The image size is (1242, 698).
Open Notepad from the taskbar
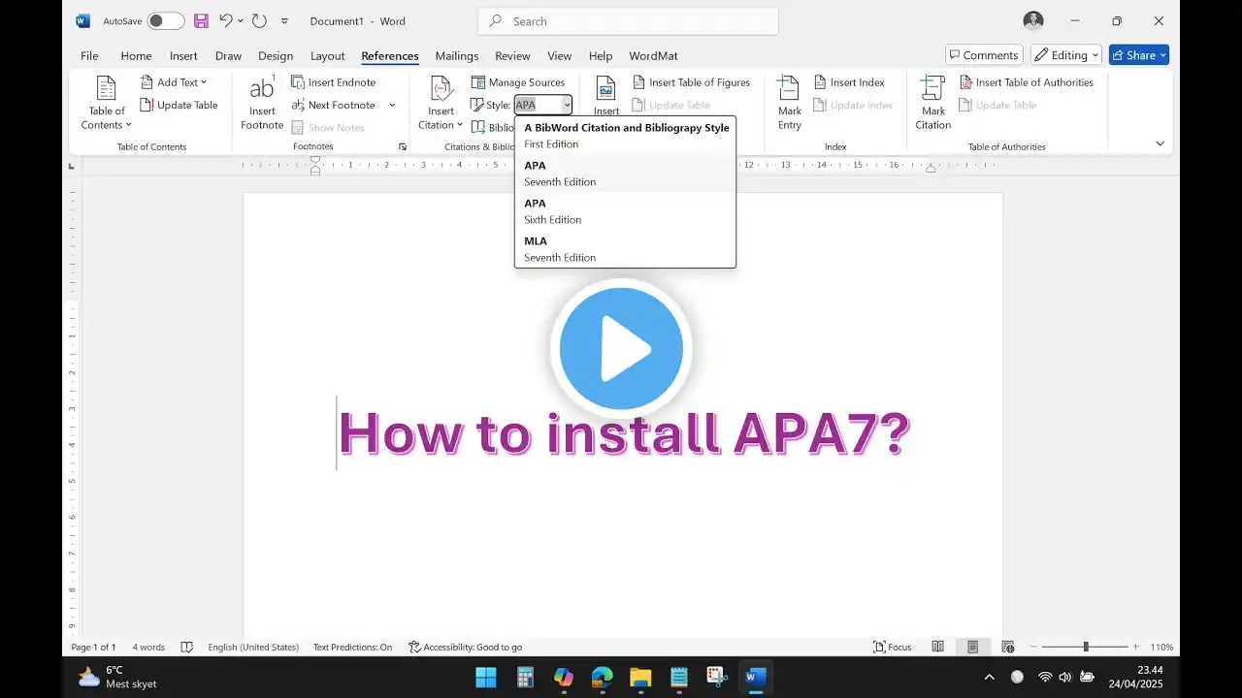679,677
